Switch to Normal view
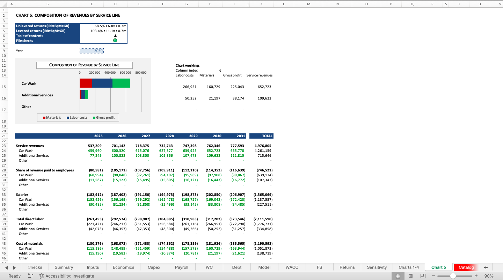The height and width of the screenshot is (280, 503). (x=398, y=276)
